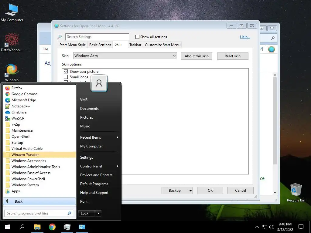Go Back in the start menu
Image resolution: width=311 pixels, height=233 pixels.
[x=39, y=201]
